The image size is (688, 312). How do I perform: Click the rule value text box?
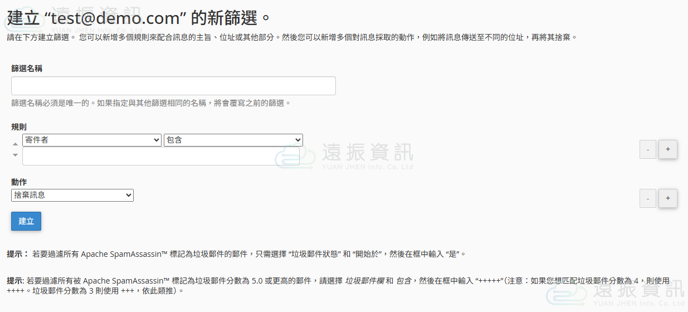[x=160, y=157]
